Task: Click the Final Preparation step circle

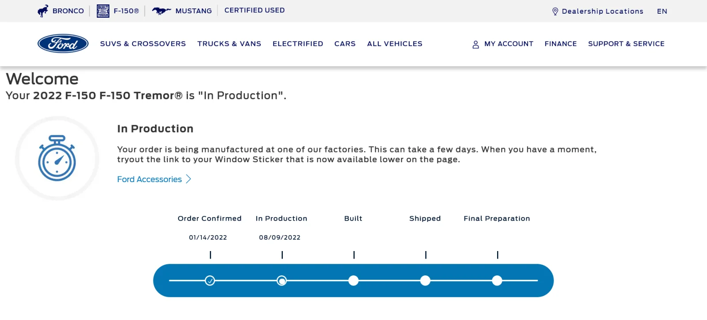Action: 497,281
